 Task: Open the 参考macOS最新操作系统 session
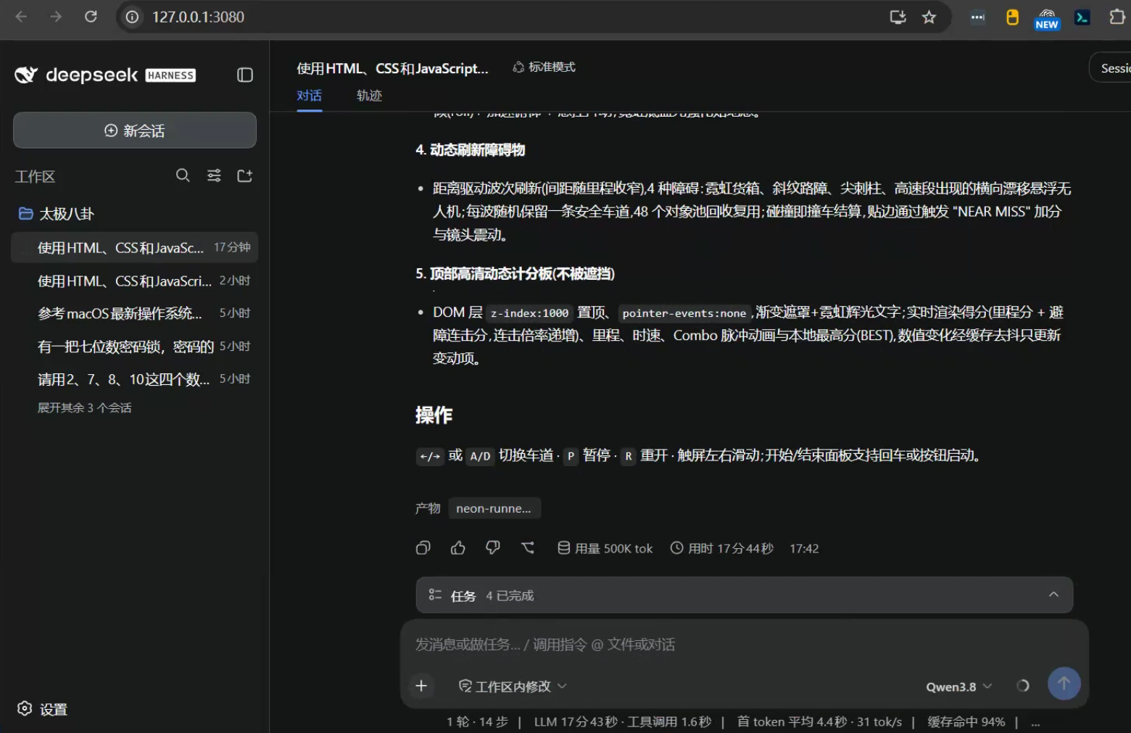pyautogui.click(x=135, y=313)
